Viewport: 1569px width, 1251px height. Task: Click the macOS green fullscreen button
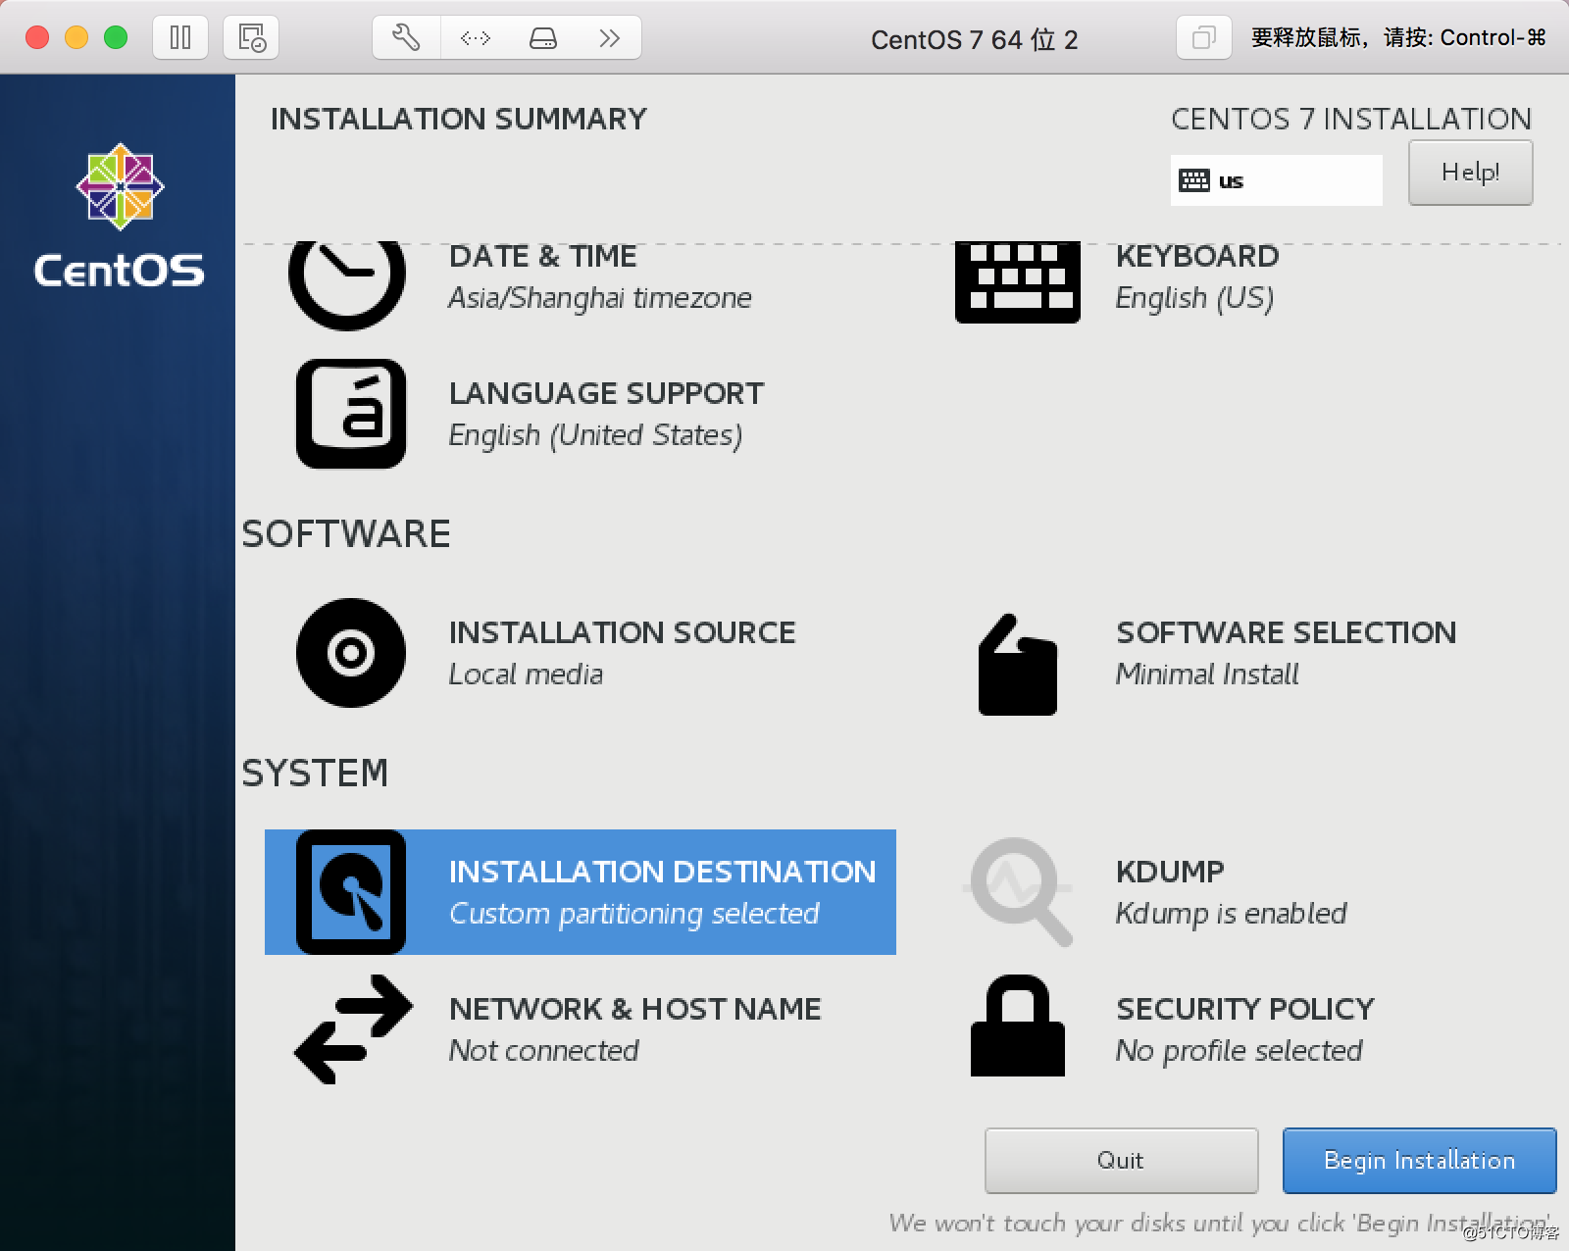[116, 37]
